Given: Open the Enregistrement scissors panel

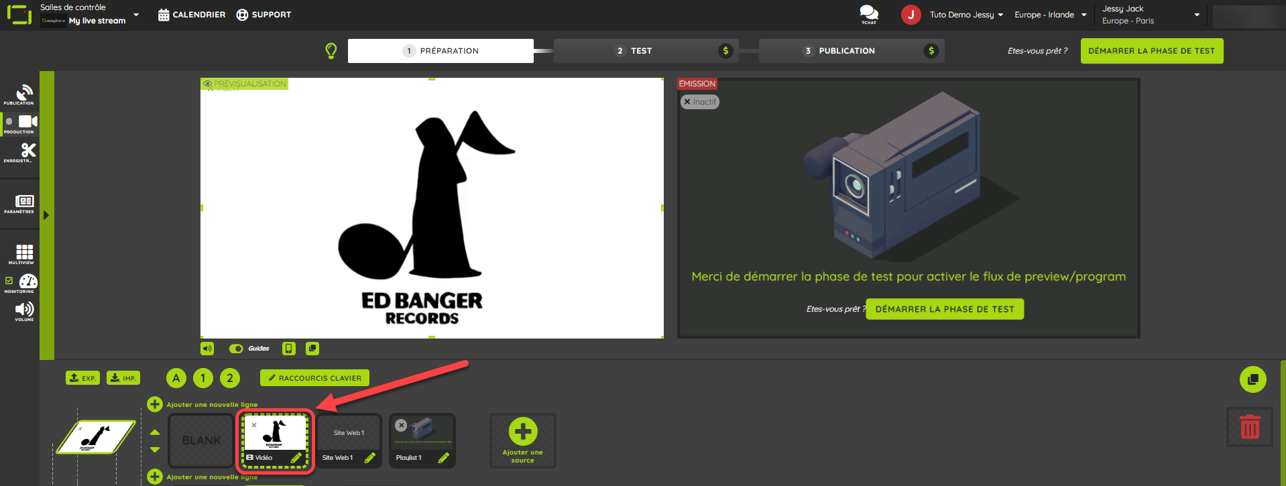Looking at the screenshot, I should click(19, 153).
